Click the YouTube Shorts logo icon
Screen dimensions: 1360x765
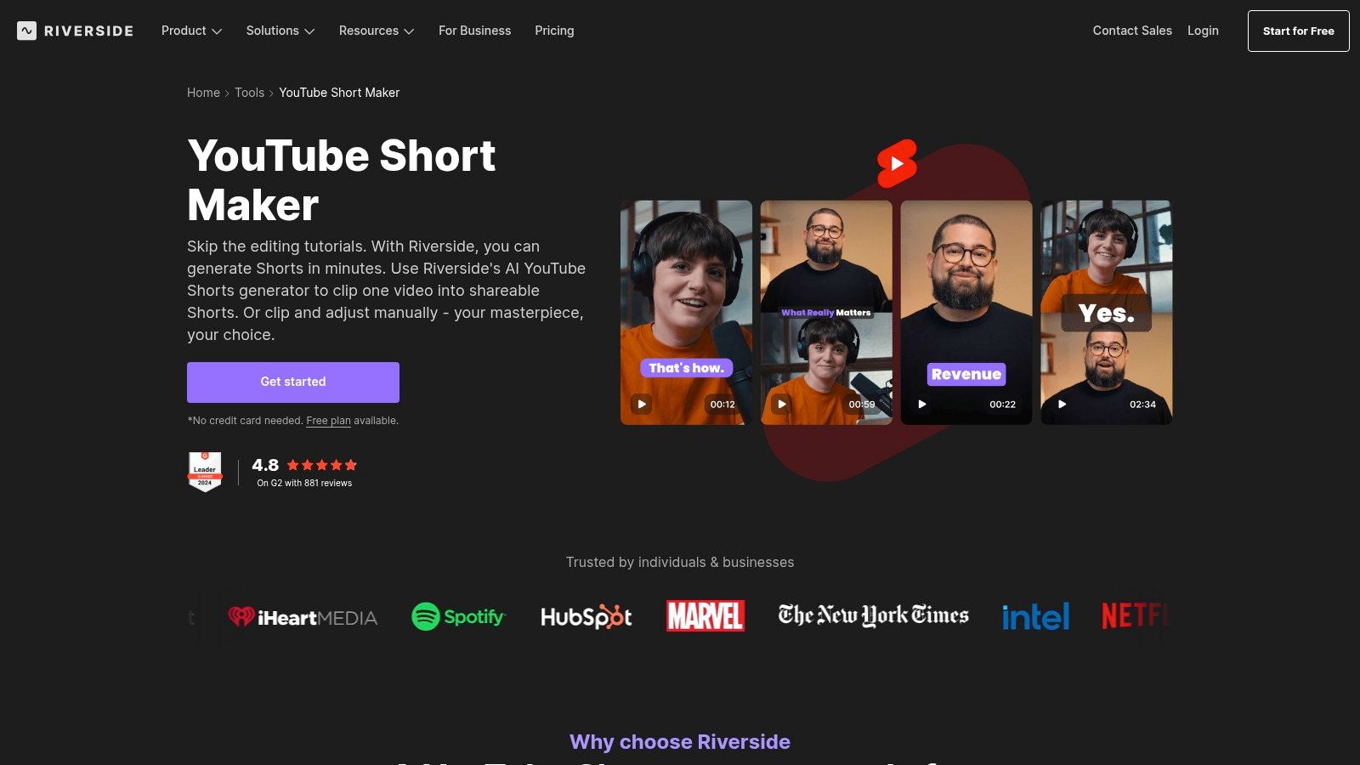897,163
